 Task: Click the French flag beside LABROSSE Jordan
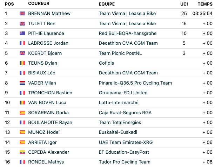[22, 43]
